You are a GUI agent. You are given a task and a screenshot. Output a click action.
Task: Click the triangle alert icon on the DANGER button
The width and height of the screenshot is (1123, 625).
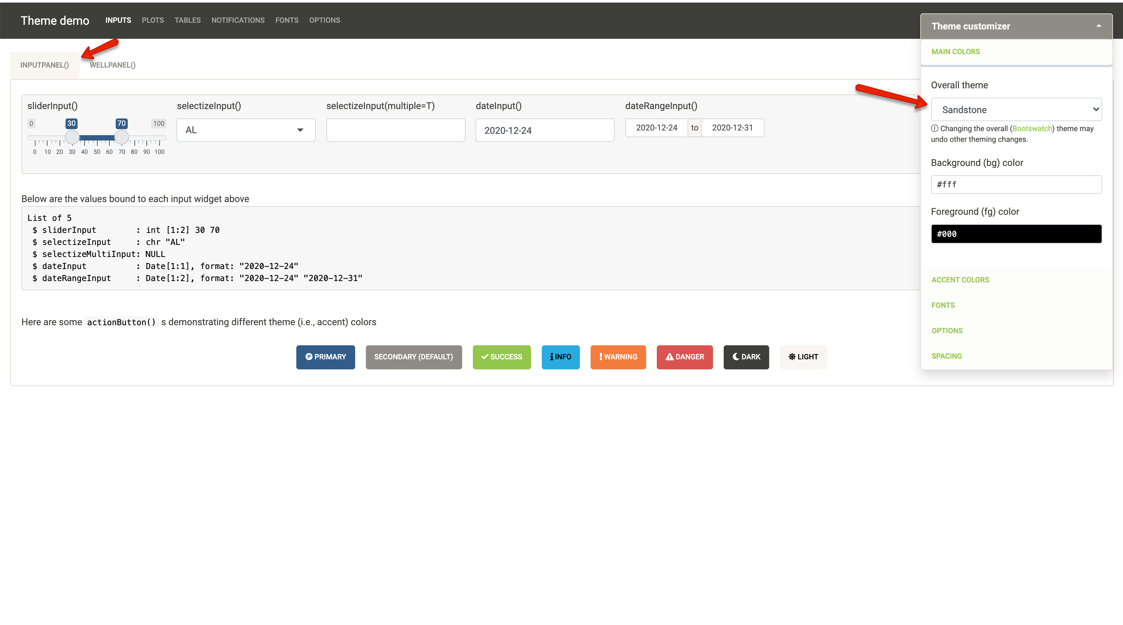coord(670,357)
